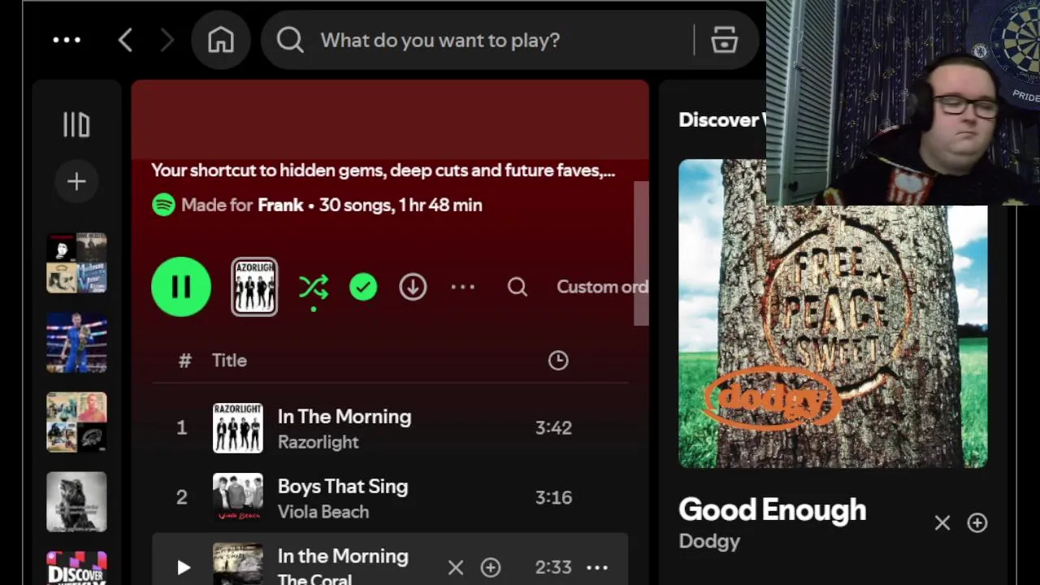Download the playlist via arrow icon
This screenshot has width=1040, height=585.
tap(413, 287)
